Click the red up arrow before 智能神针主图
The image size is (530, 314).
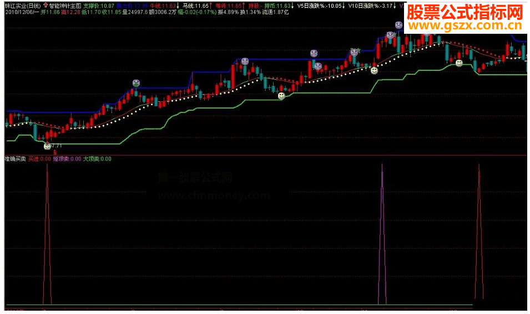pos(46,6)
